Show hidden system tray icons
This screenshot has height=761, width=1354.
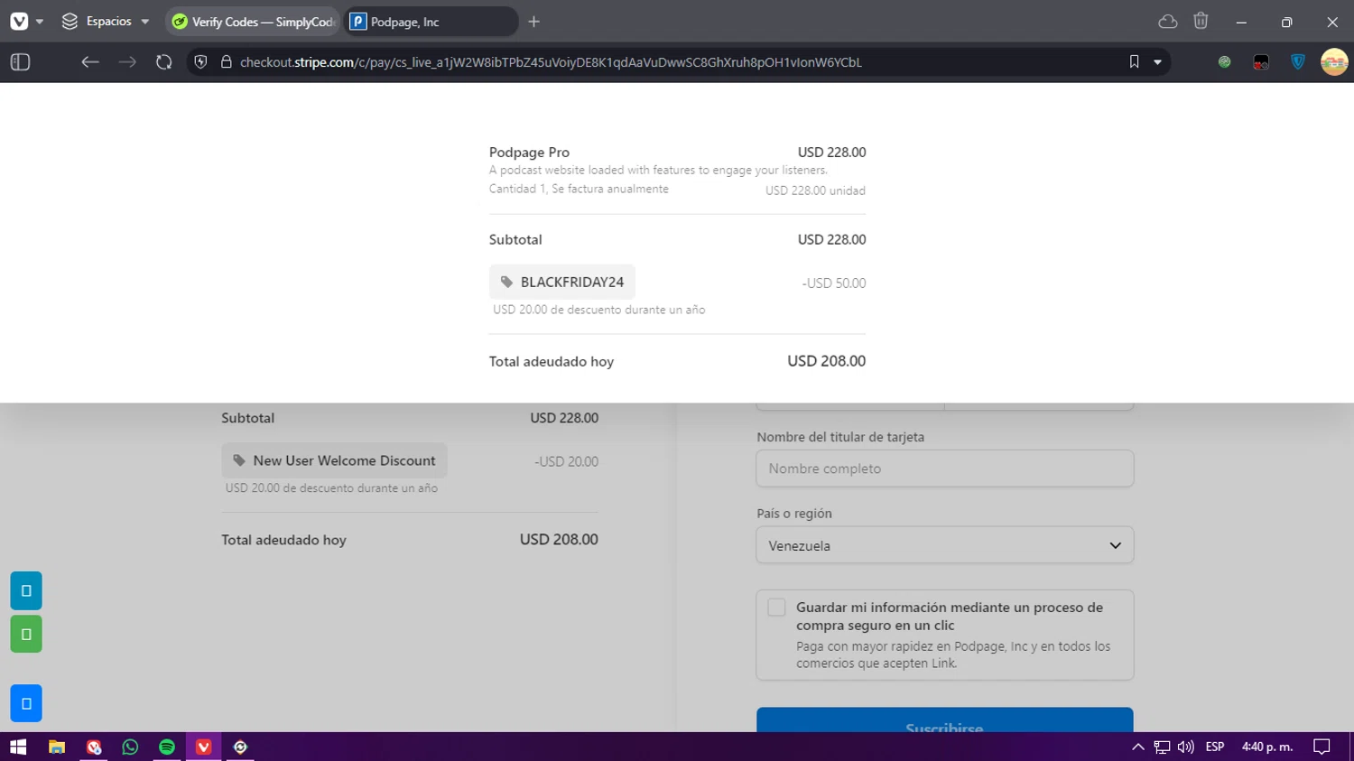[x=1137, y=747]
